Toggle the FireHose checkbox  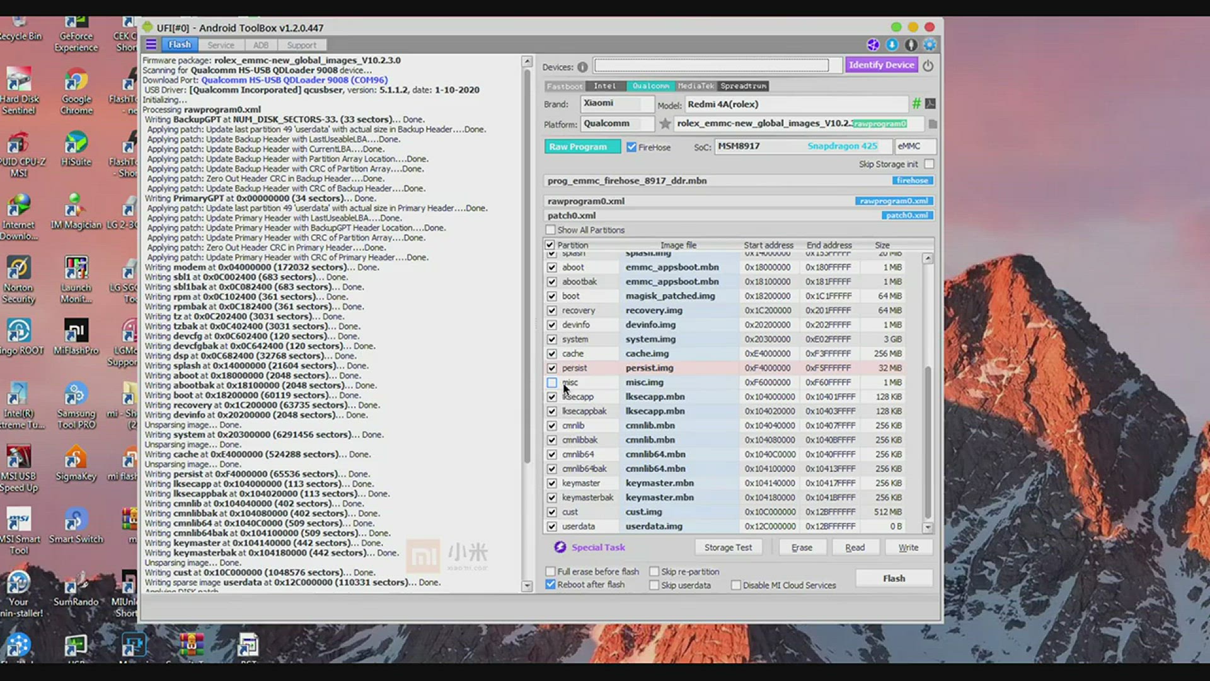[631, 147]
